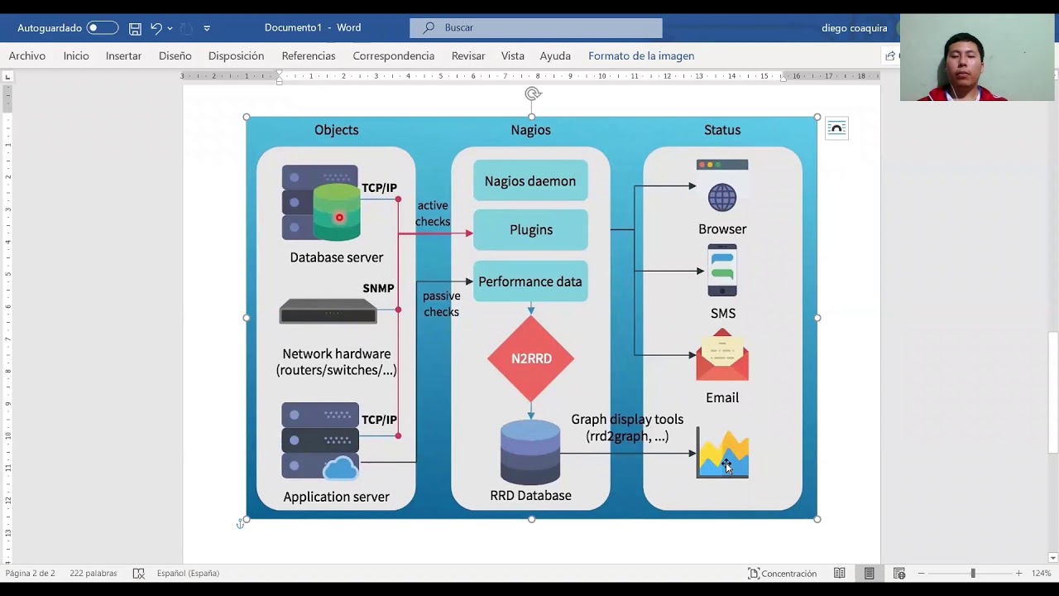Open the Quick Access Toolbar customize dropdown
The image size is (1059, 596).
pos(207,28)
